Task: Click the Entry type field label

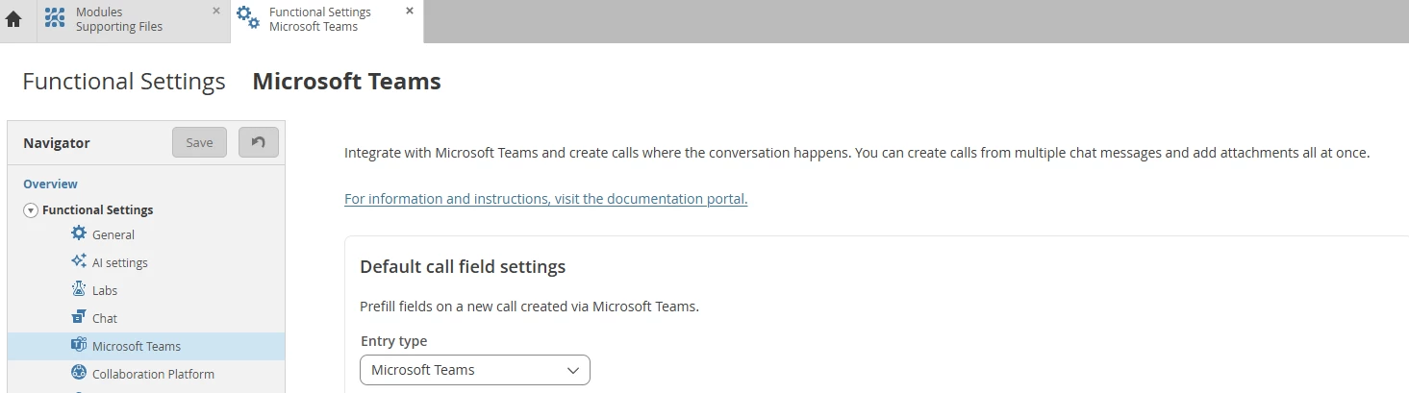Action: pos(393,341)
